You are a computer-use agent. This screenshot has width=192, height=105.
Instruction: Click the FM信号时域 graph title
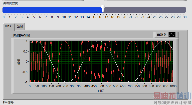tap(22, 35)
